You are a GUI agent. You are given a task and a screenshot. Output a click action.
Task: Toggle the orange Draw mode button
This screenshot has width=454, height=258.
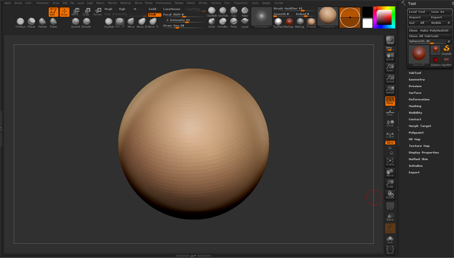[64, 12]
